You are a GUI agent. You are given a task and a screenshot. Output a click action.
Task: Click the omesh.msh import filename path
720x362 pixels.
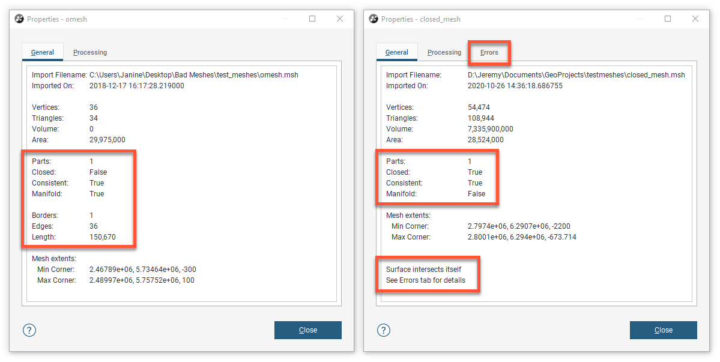pyautogui.click(x=193, y=75)
